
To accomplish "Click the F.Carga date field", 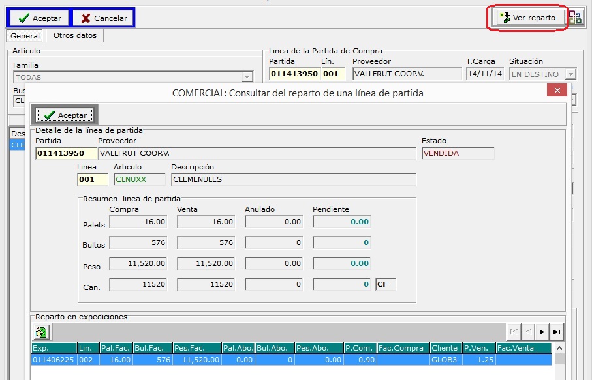I will pyautogui.click(x=484, y=74).
